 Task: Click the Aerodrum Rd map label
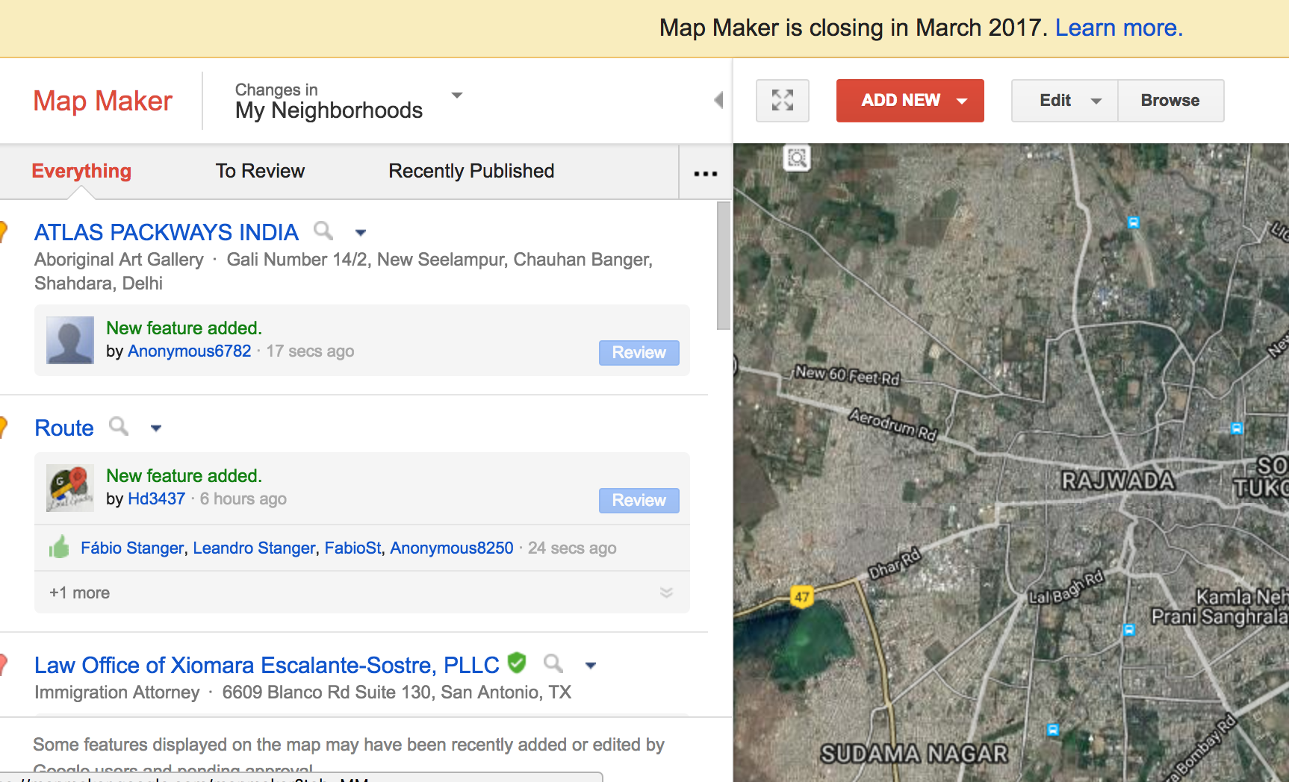pos(893,424)
